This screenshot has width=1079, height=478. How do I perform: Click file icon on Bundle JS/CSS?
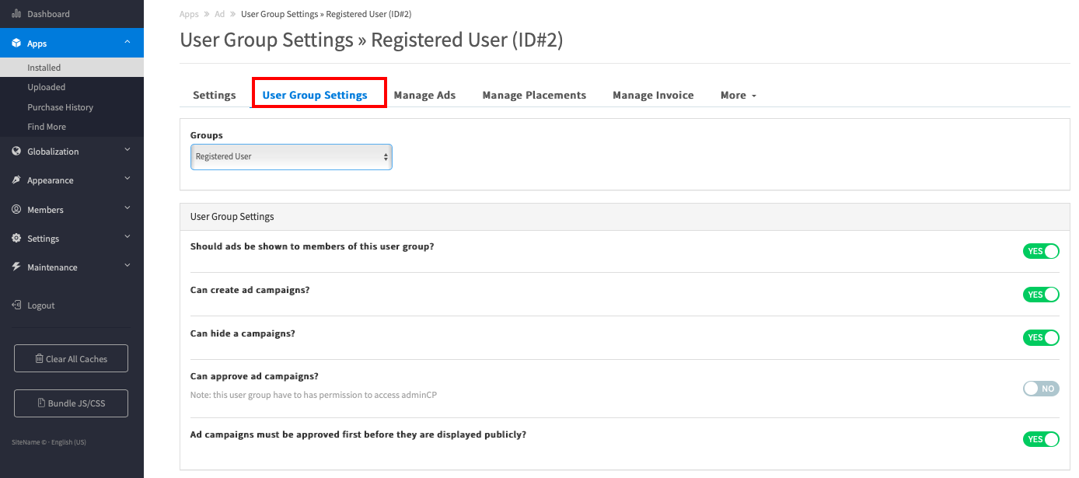click(41, 403)
